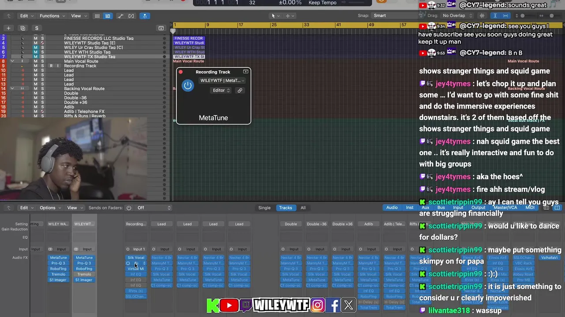The image size is (565, 317).
Task: Toggle input monitoring on Recording Track
Action: coord(57,66)
